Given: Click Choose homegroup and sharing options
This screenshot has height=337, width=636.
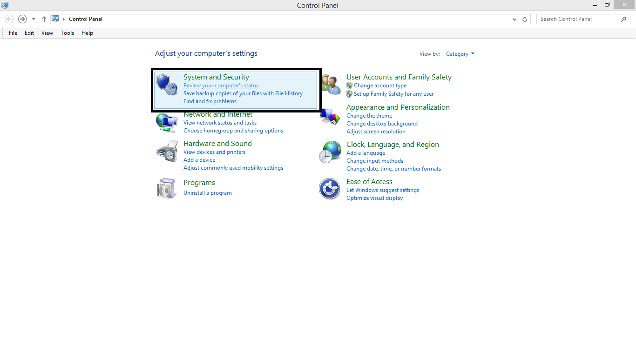Looking at the screenshot, I should [x=233, y=131].
